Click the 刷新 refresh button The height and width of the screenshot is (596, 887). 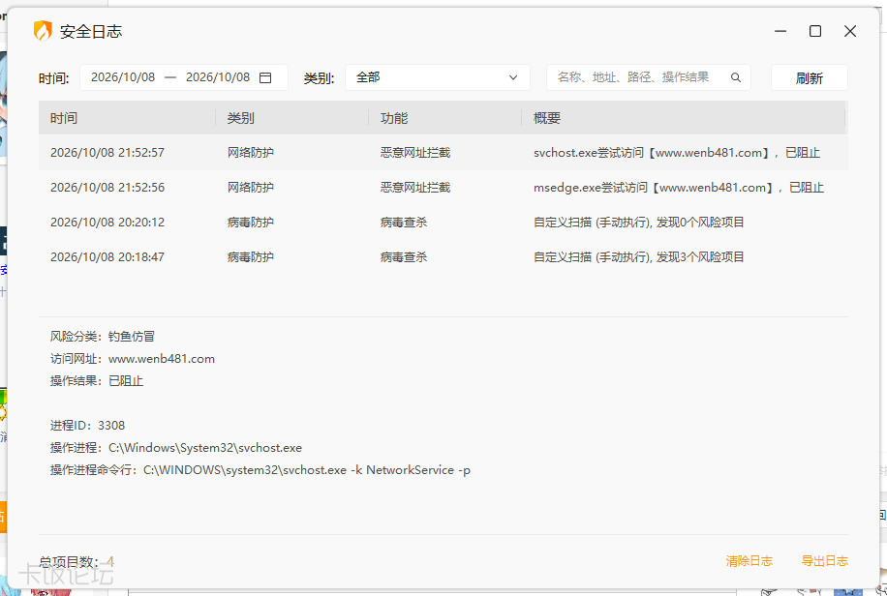pos(809,78)
